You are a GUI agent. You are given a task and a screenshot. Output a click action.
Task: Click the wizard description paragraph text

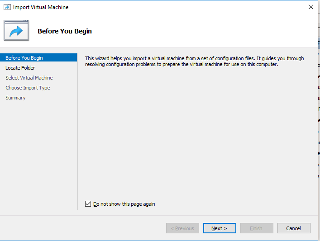(x=194, y=61)
